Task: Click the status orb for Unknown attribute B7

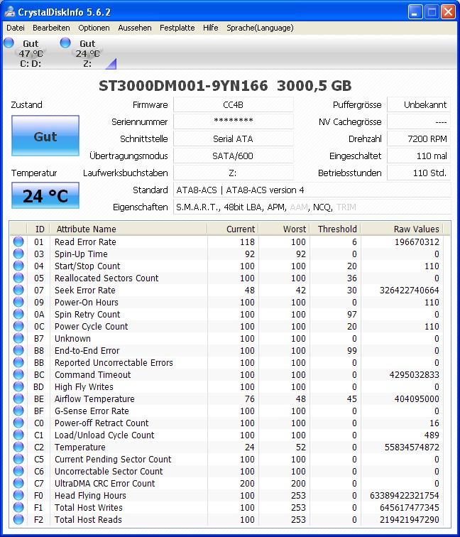Action: (x=18, y=338)
